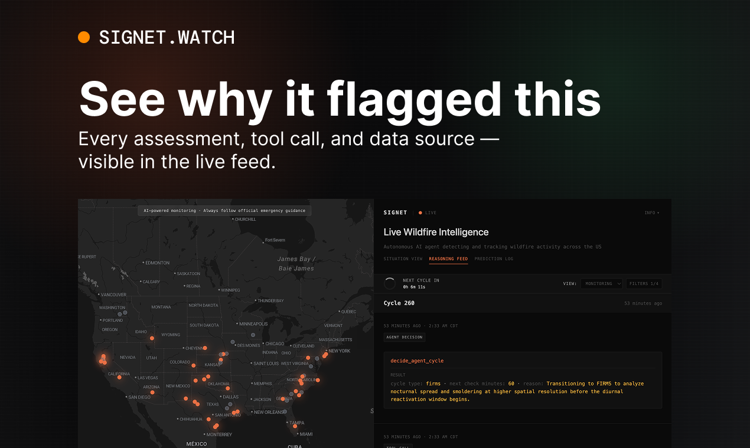
Task: Click the SIGNET panel logo text
Action: pos(395,212)
